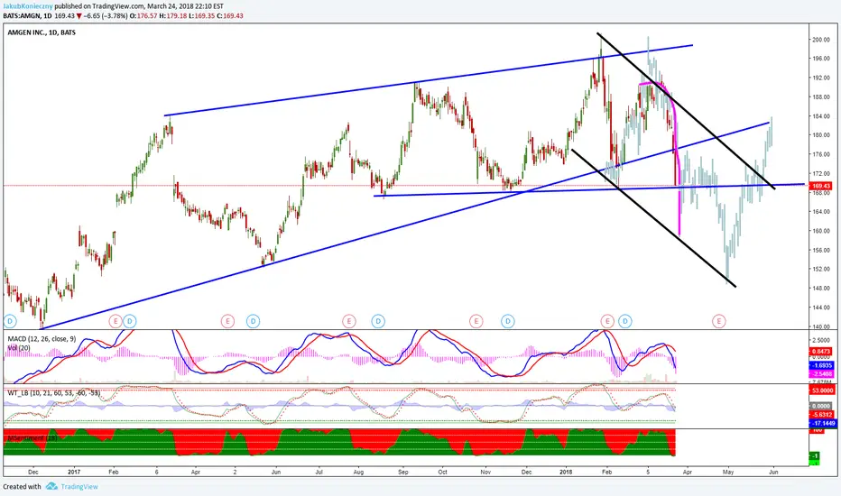Click the 2018 label on the time axis

point(565,473)
